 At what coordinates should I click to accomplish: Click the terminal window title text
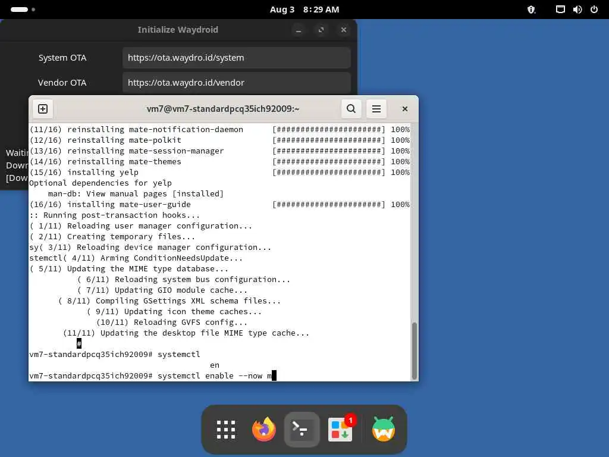click(223, 109)
